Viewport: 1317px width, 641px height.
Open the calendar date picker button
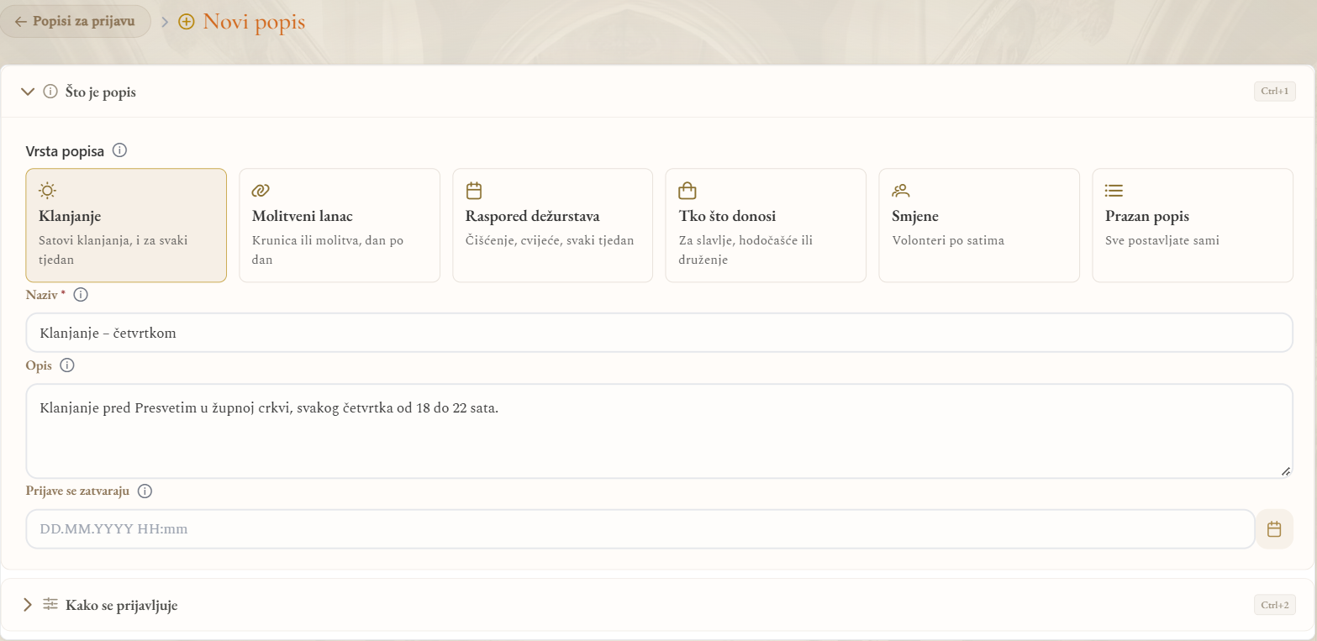coord(1274,529)
